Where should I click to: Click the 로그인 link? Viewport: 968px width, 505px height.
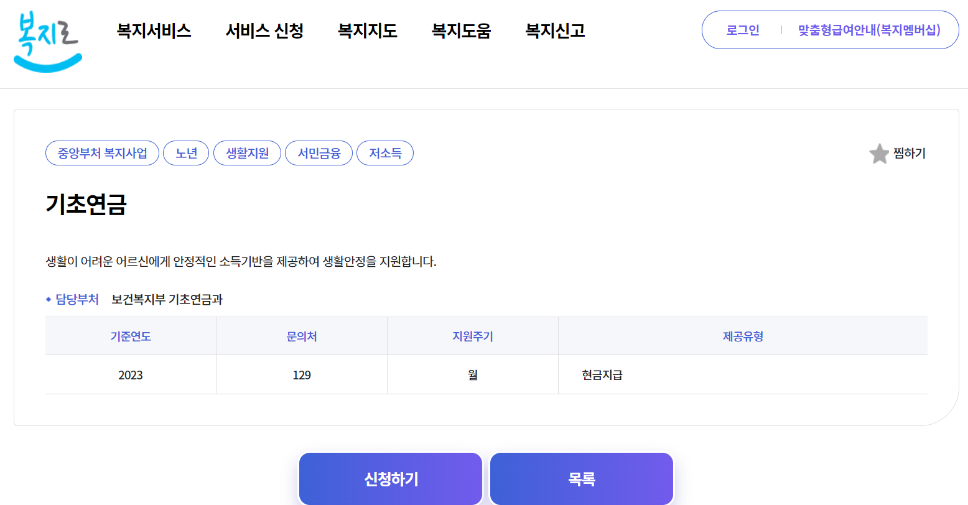(742, 29)
